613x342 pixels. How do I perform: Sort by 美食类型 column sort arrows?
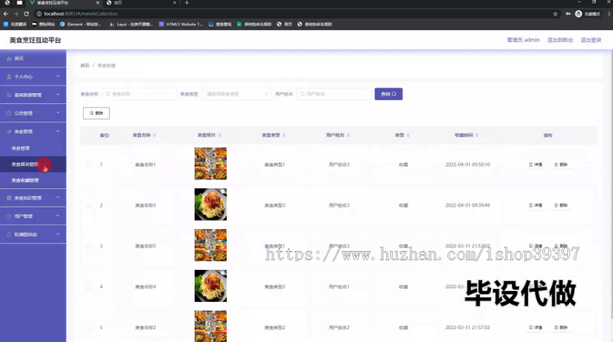284,135
